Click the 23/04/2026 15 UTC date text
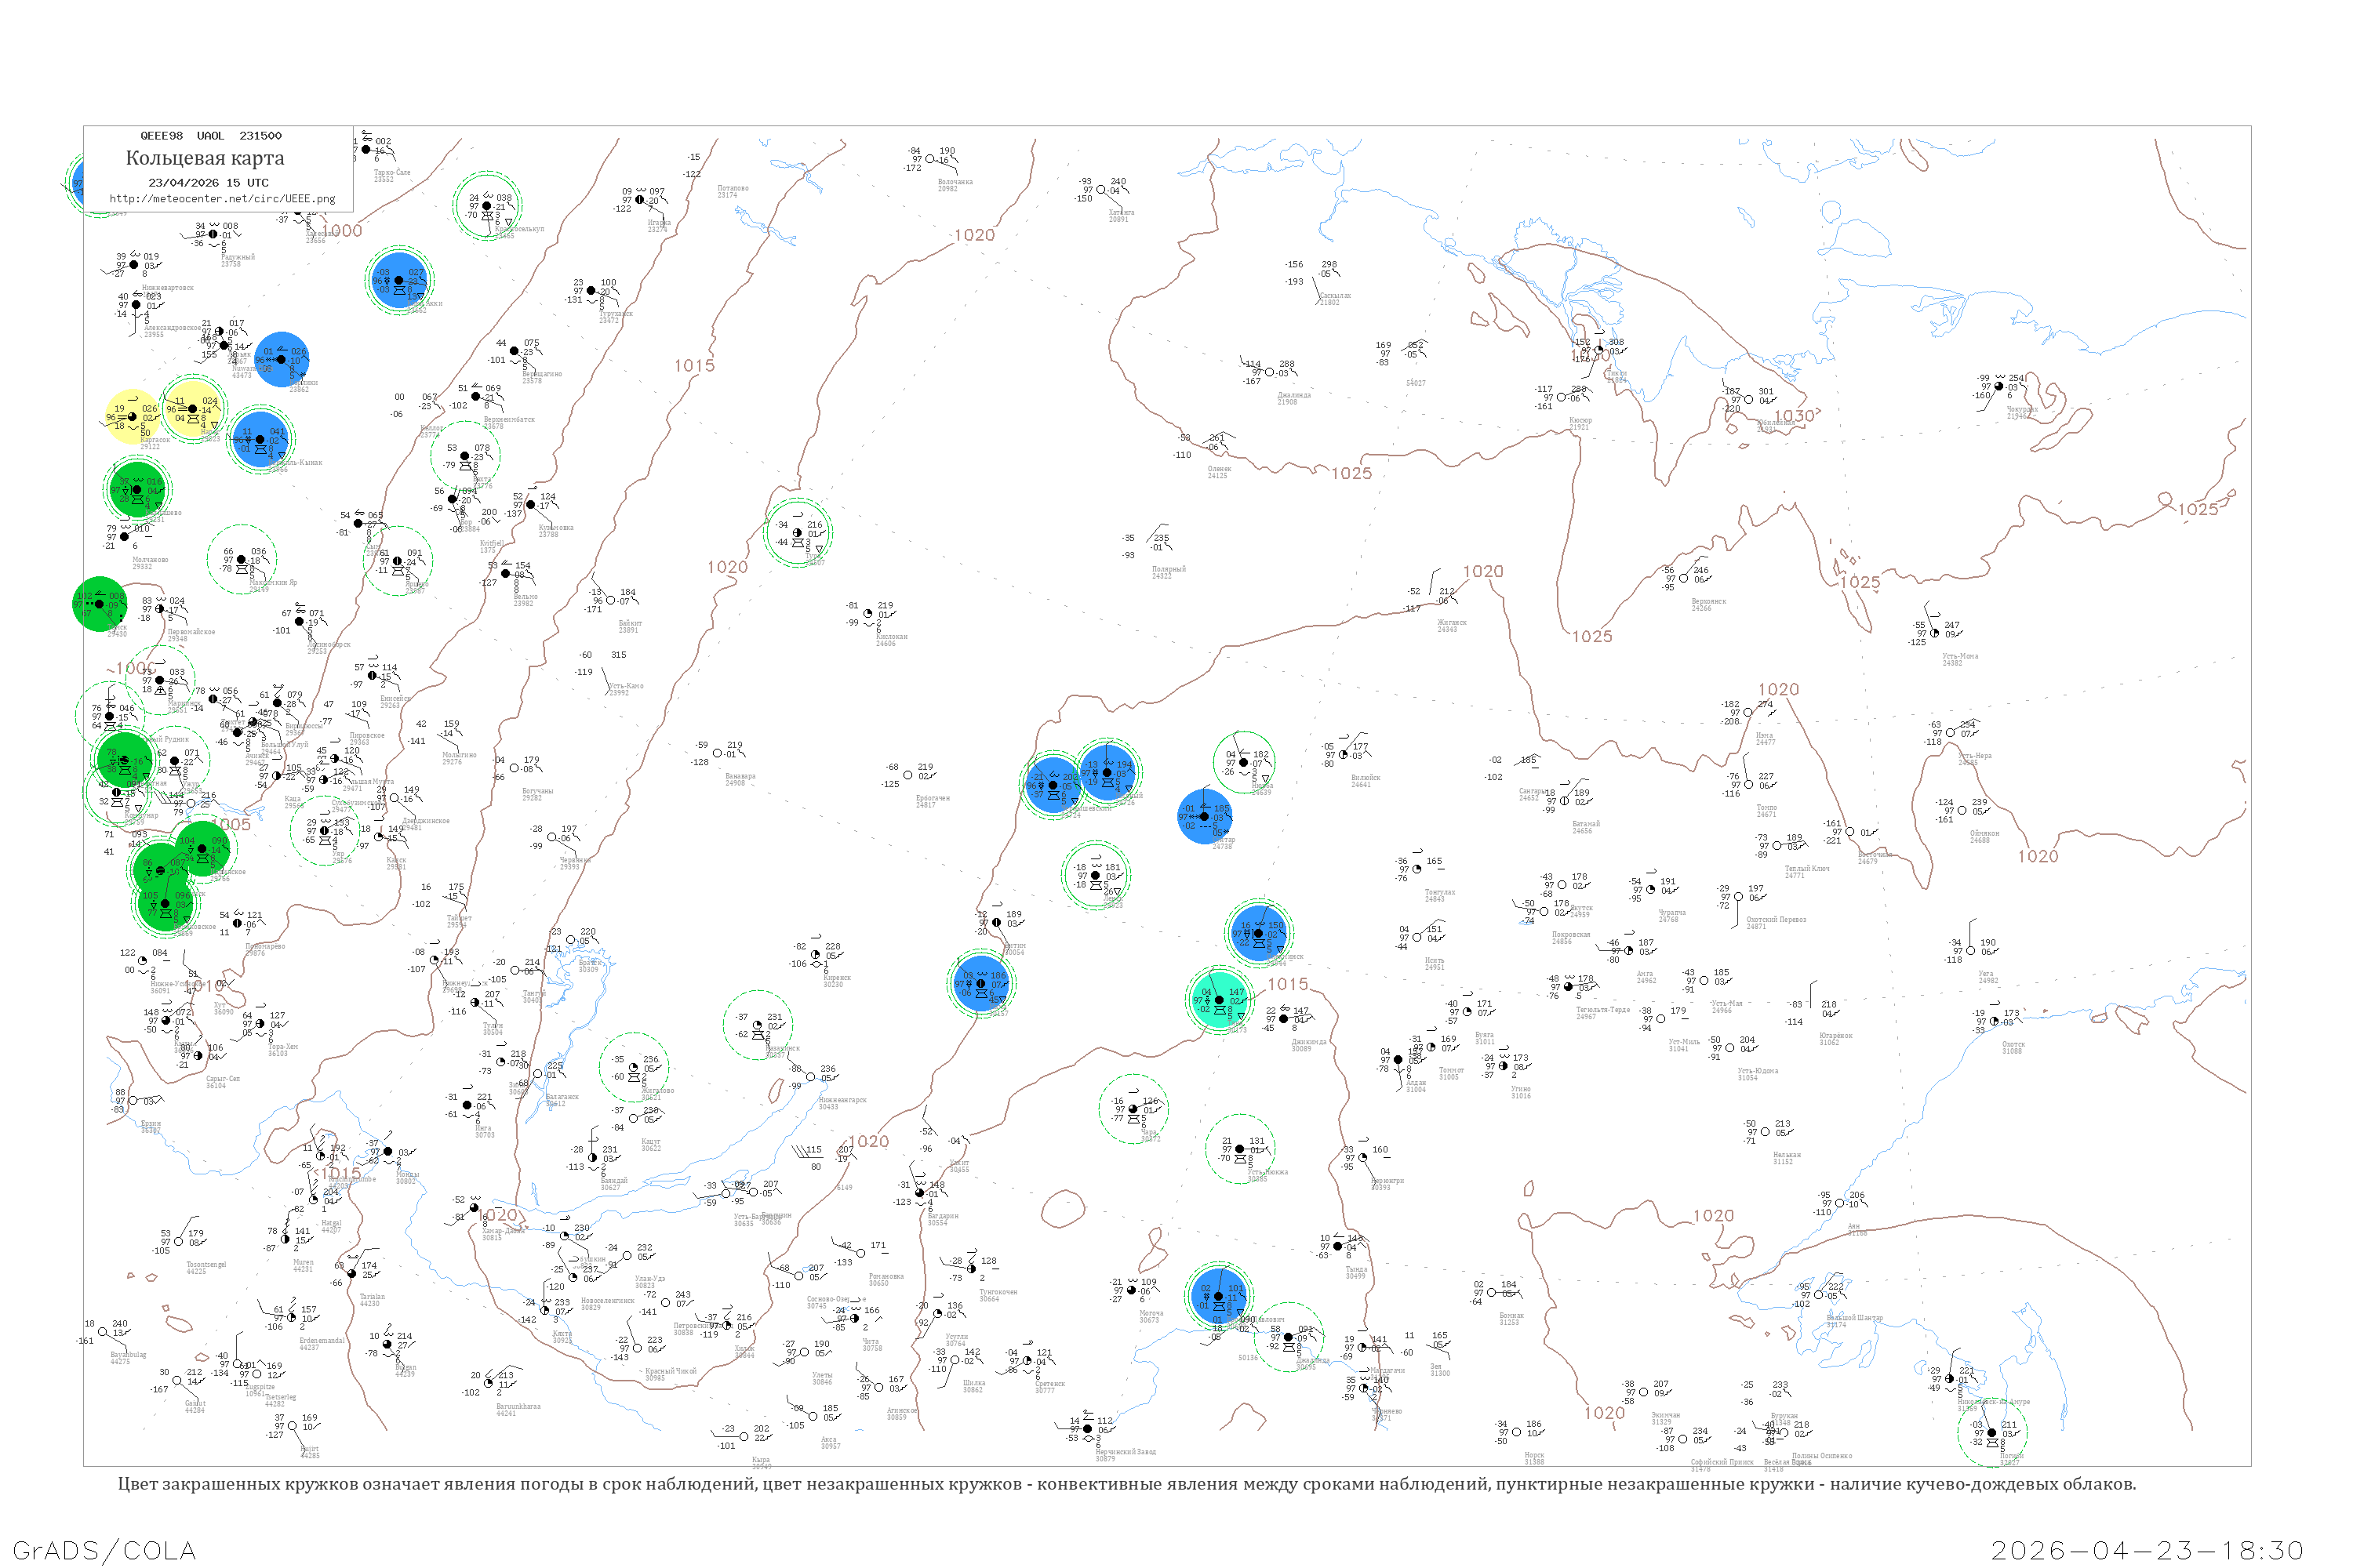2353x1568 pixels. [x=208, y=183]
